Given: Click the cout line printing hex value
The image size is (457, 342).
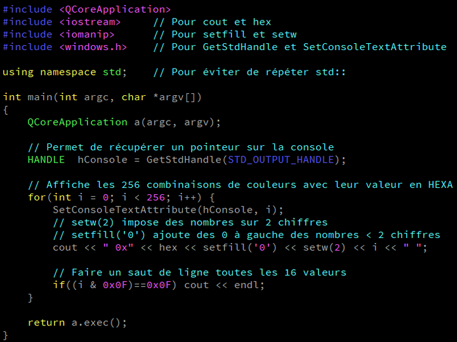Looking at the screenshot, I should point(240,247).
